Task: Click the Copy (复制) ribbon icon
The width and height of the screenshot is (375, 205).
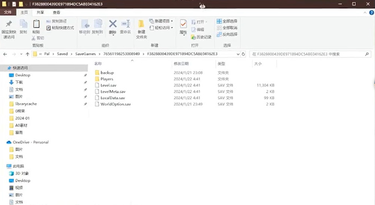Action: pyautogui.click(x=23, y=24)
